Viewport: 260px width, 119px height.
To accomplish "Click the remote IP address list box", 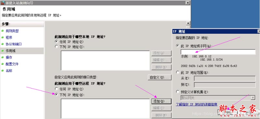I will 105,109.
